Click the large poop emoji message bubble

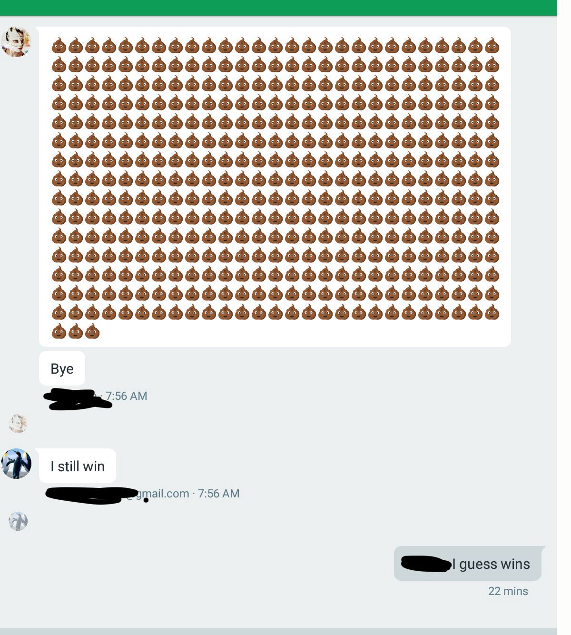(x=275, y=187)
